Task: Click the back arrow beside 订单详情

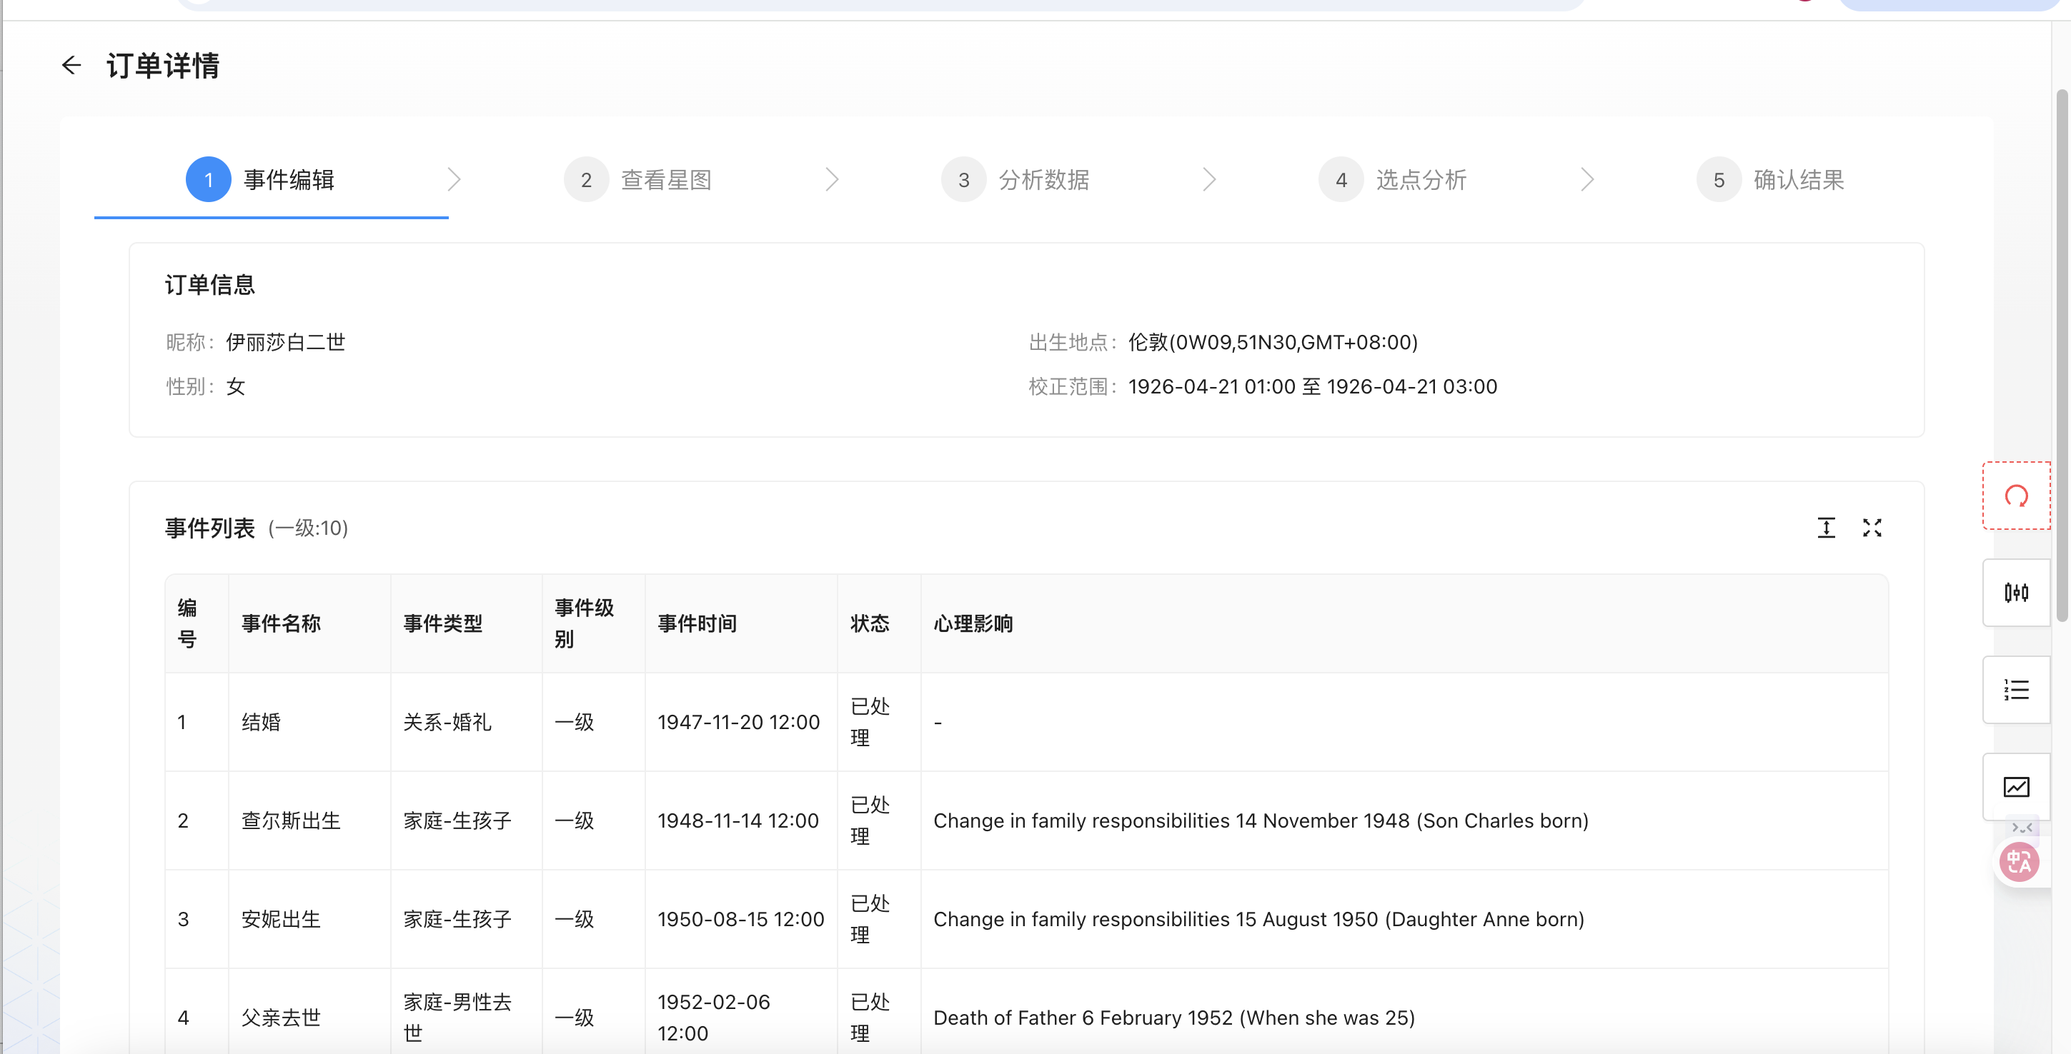Action: [71, 65]
